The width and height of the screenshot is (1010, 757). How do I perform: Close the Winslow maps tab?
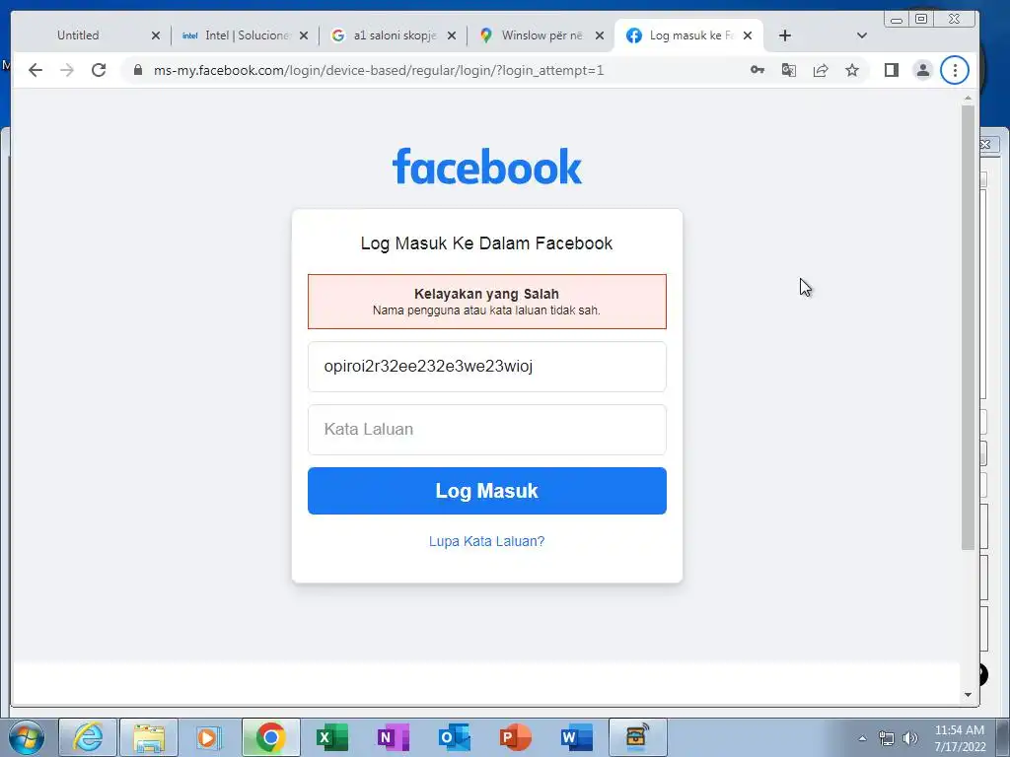coord(600,35)
